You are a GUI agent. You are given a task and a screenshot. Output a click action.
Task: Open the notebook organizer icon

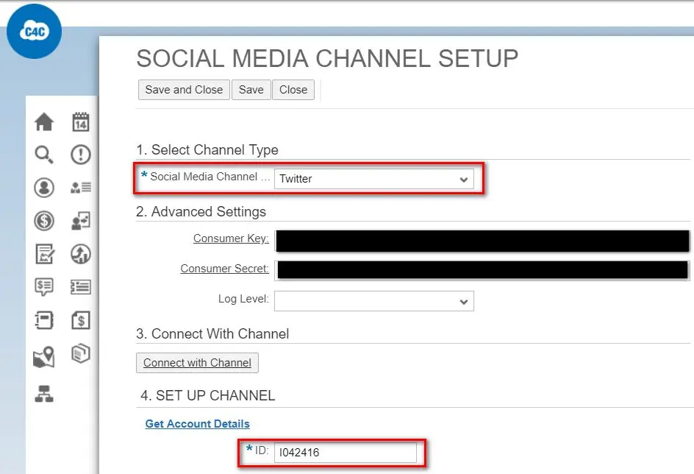(x=44, y=320)
